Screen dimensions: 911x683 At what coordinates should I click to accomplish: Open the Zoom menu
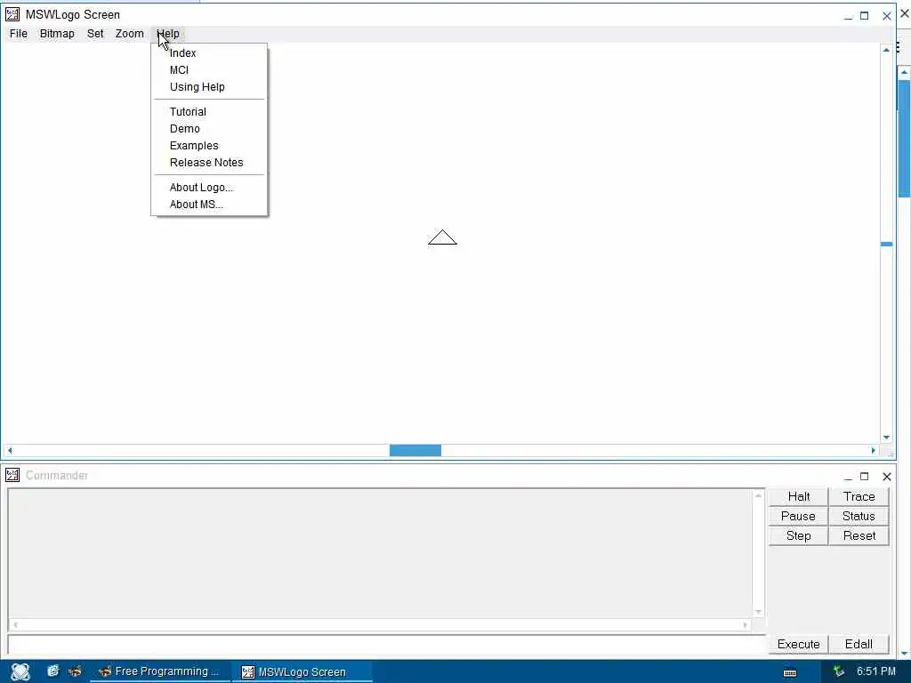[130, 34]
